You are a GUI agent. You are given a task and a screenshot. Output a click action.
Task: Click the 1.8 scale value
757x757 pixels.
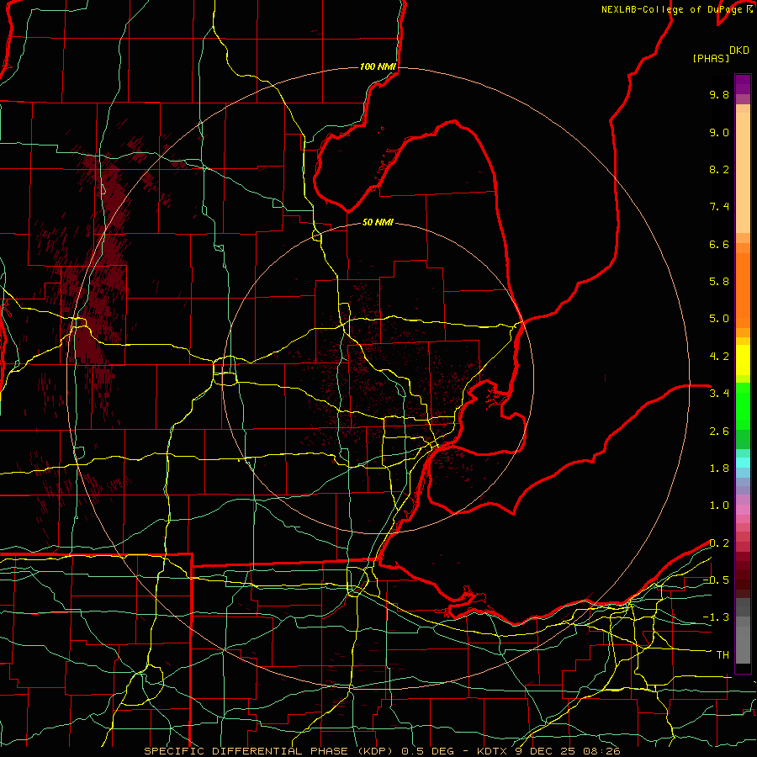[719, 468]
